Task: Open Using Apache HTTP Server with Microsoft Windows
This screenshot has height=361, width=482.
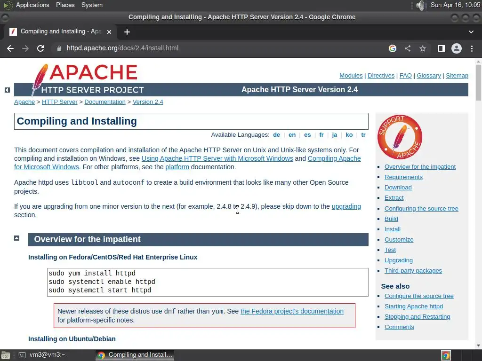Action: pos(217,158)
